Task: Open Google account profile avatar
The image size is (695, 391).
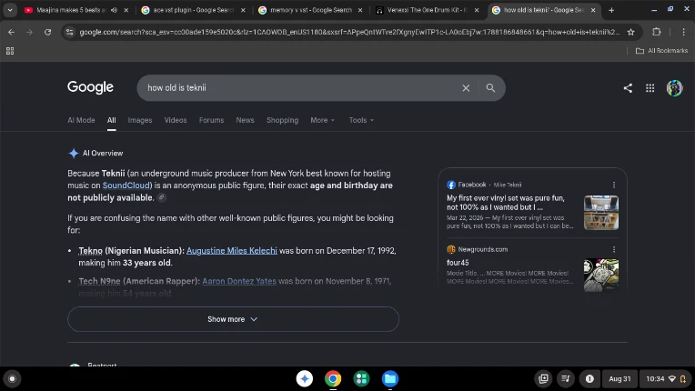Action: click(x=674, y=88)
